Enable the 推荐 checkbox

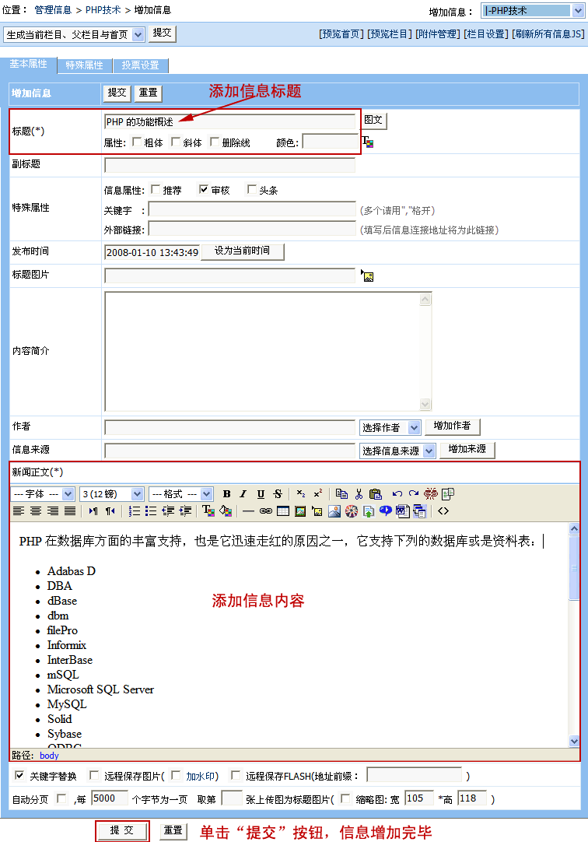coord(156,189)
